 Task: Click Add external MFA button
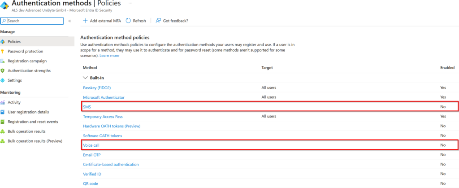pos(102,21)
